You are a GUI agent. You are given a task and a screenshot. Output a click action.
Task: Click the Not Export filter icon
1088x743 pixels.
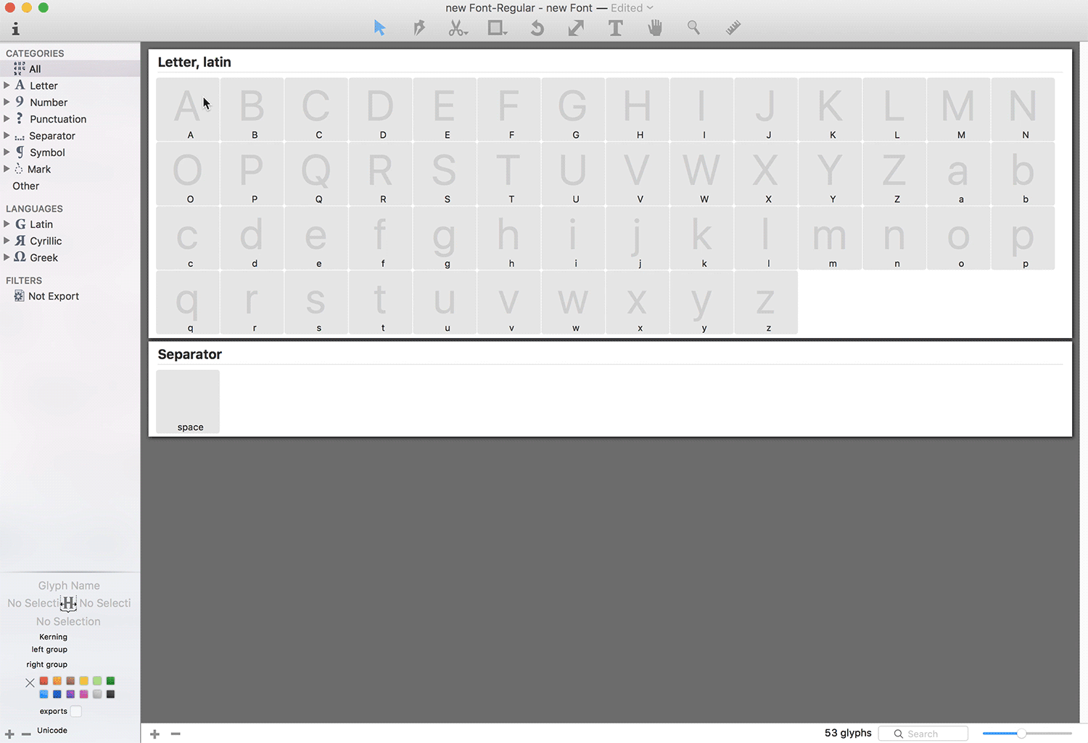(20, 296)
